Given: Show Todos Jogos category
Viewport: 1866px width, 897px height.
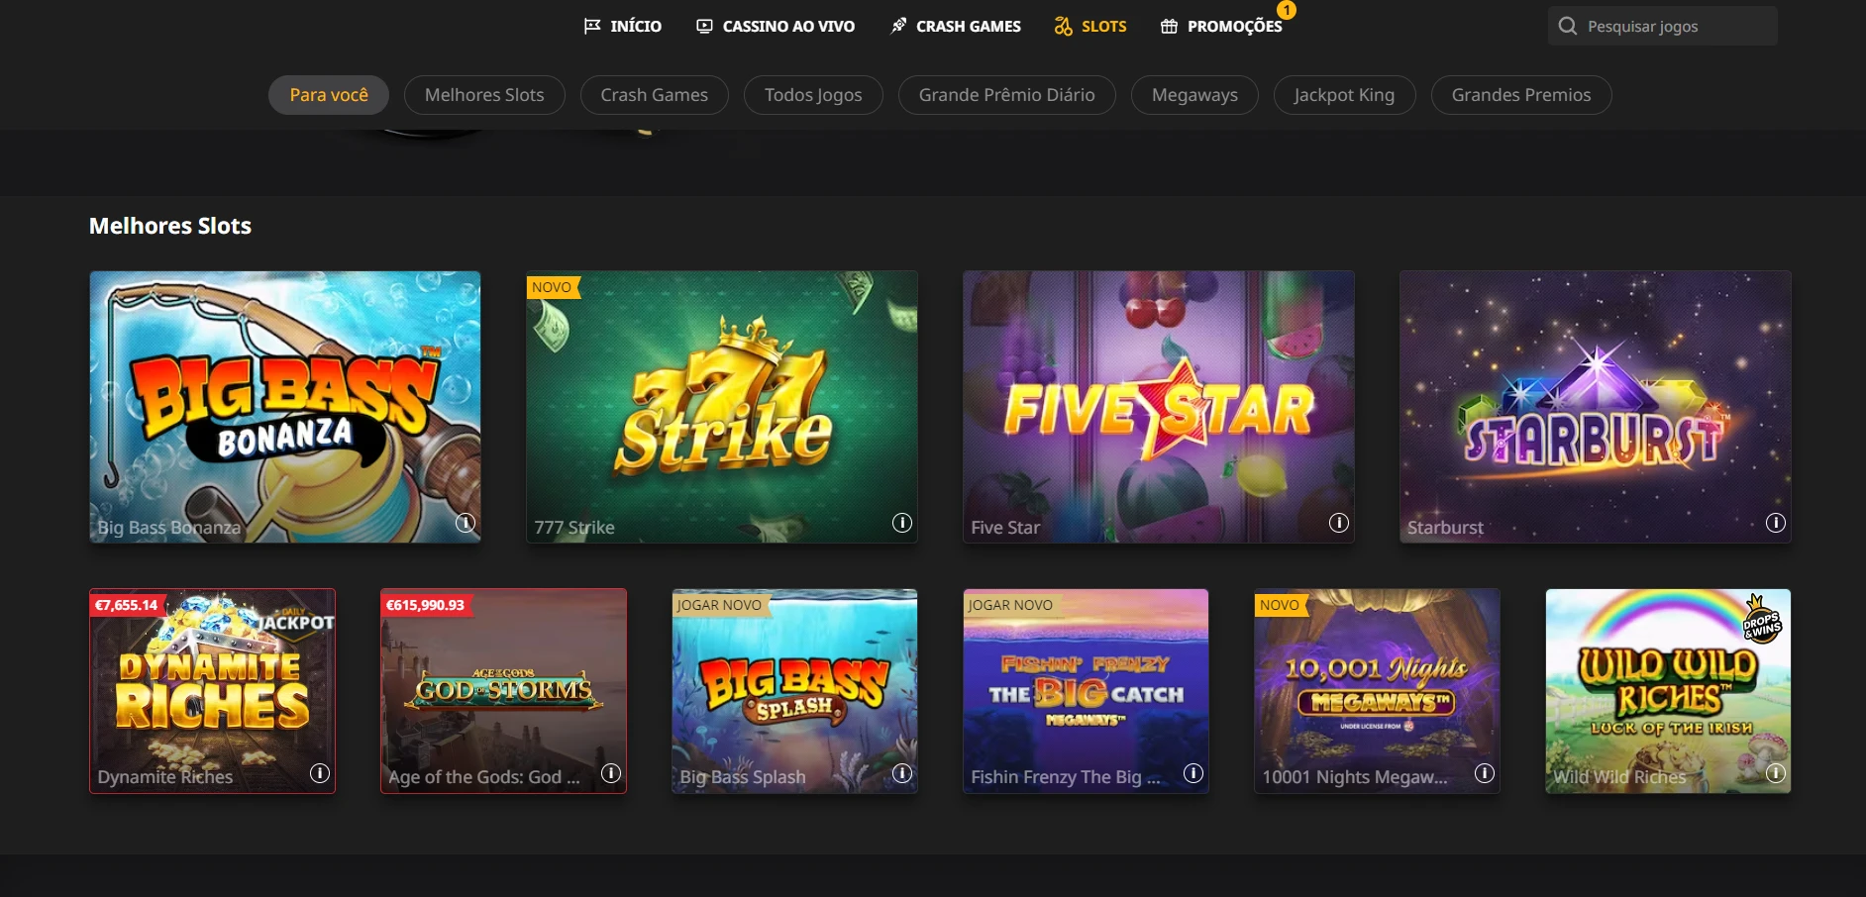Looking at the screenshot, I should [x=813, y=95].
